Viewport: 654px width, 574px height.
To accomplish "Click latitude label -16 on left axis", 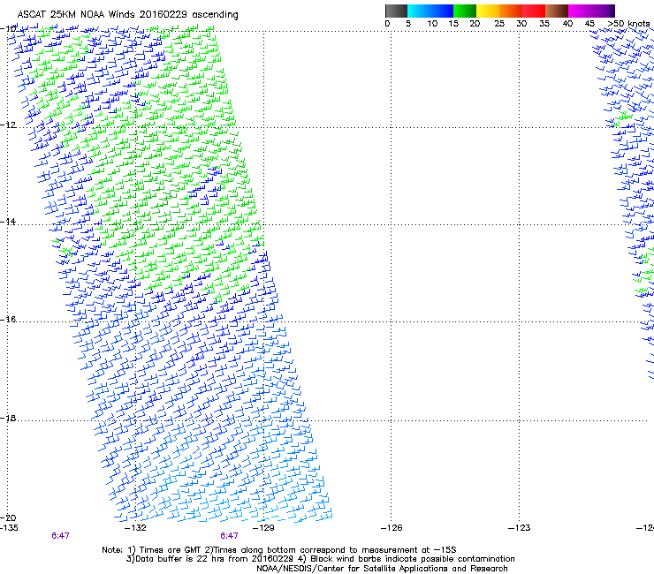I will click(8, 320).
